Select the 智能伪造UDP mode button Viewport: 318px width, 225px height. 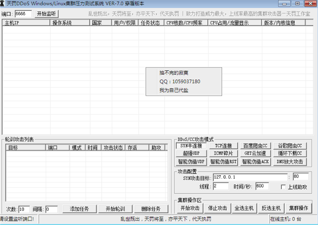191,161
